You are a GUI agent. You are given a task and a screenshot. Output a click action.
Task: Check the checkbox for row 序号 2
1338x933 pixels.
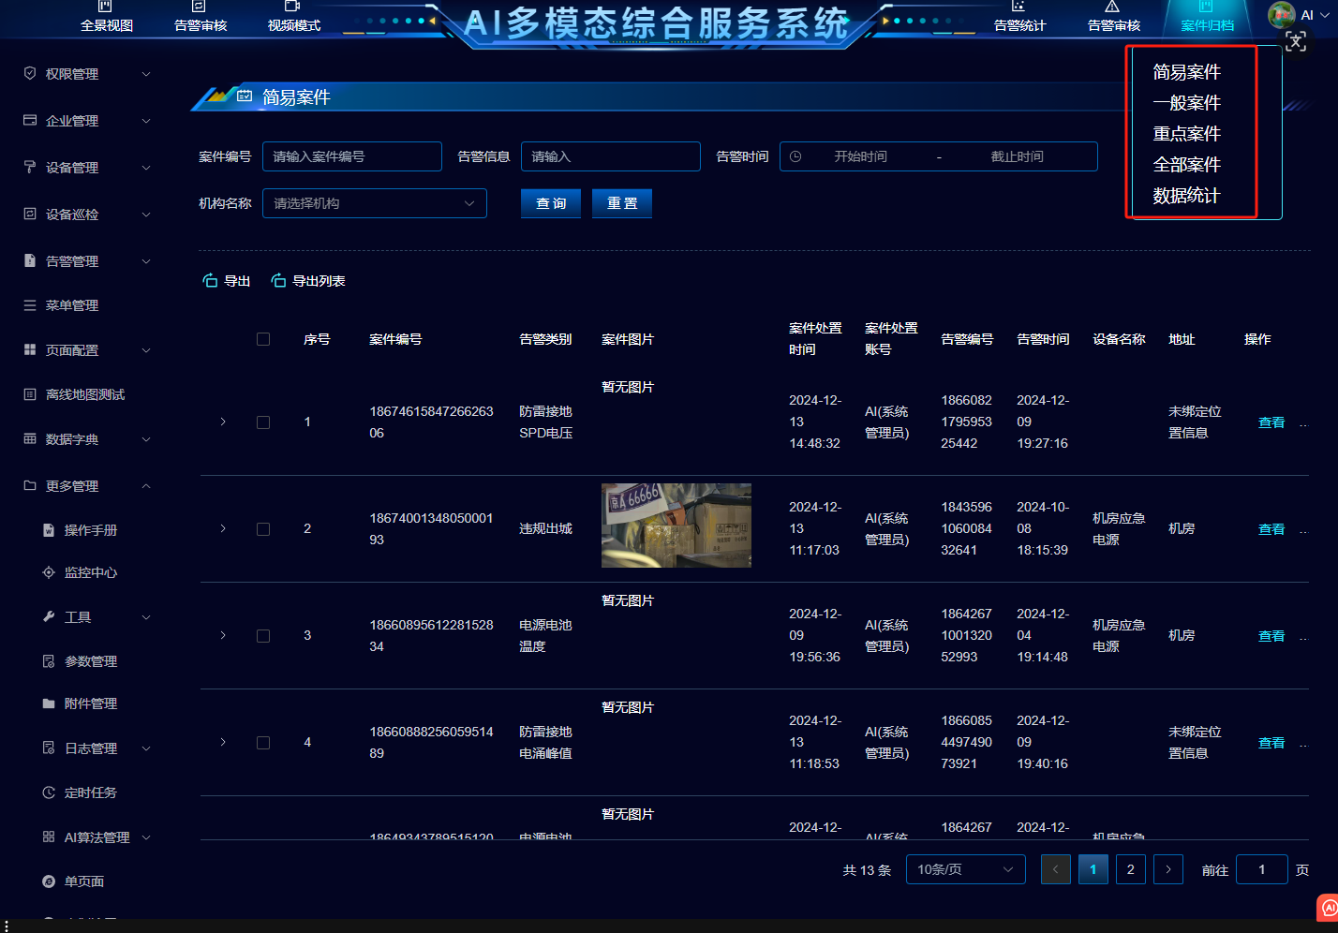click(x=263, y=529)
